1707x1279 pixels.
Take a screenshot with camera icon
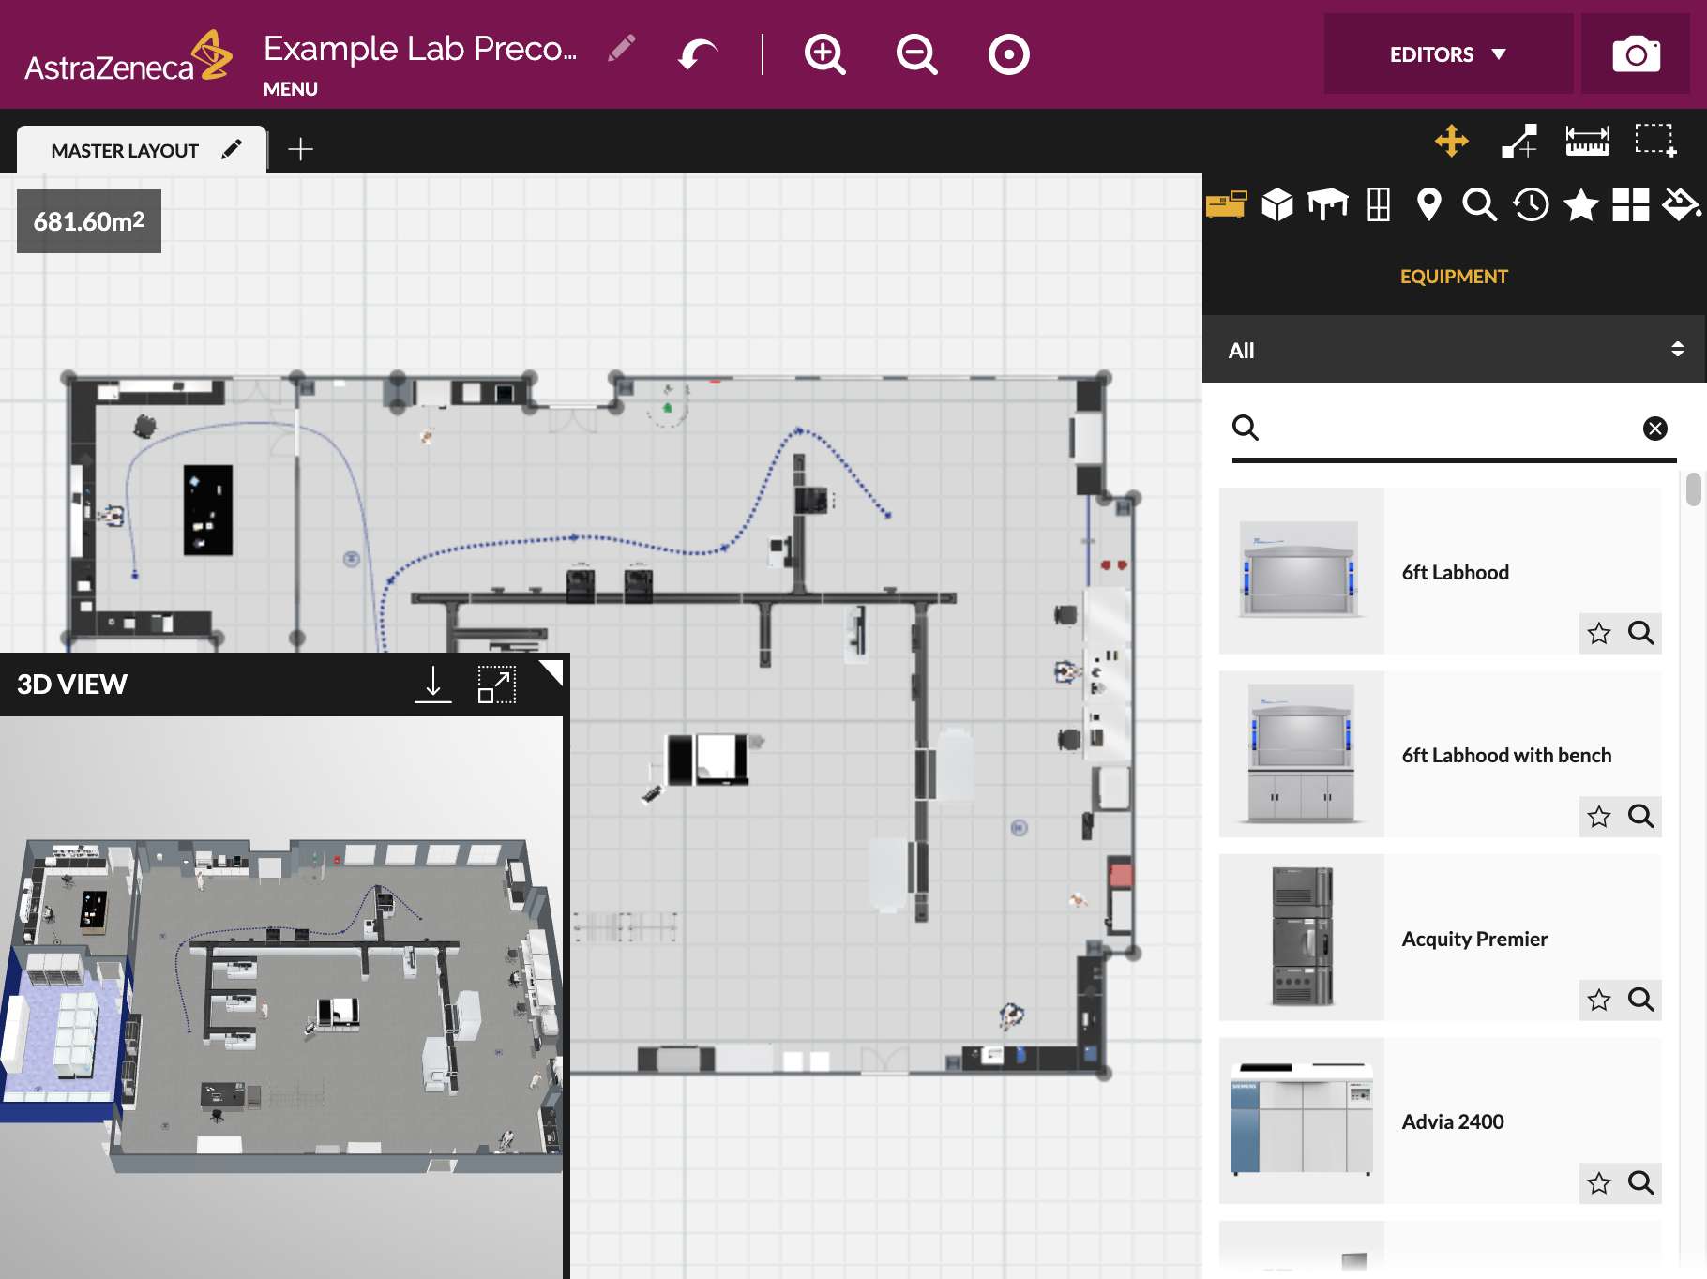(1636, 54)
